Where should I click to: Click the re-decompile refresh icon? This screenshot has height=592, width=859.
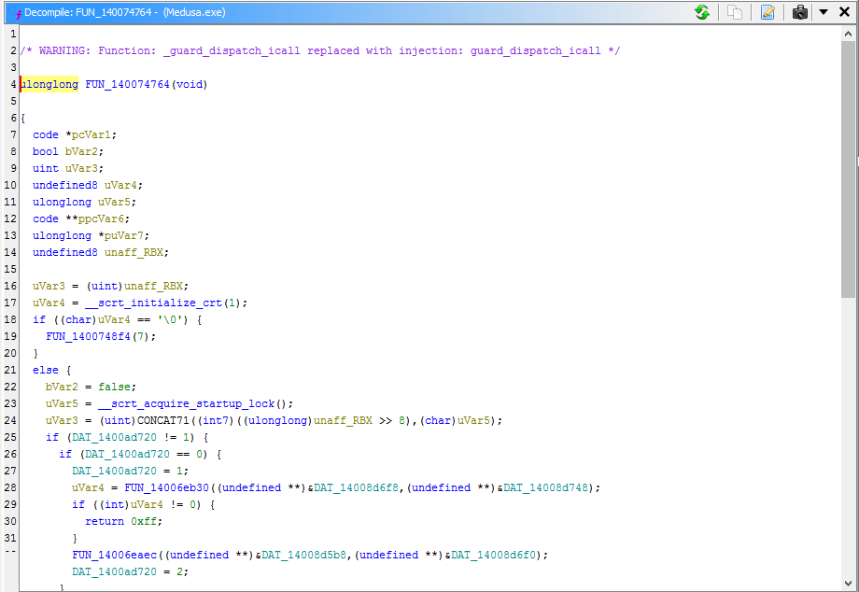[x=702, y=12]
